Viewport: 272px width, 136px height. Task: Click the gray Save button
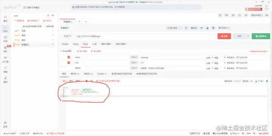(x=240, y=36)
